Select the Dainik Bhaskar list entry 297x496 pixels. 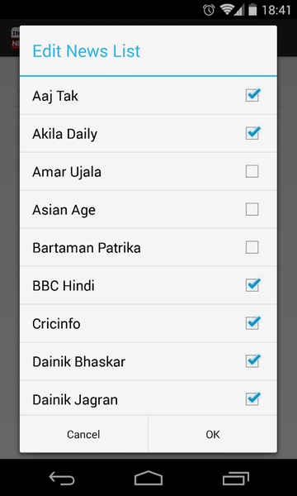[x=148, y=361]
